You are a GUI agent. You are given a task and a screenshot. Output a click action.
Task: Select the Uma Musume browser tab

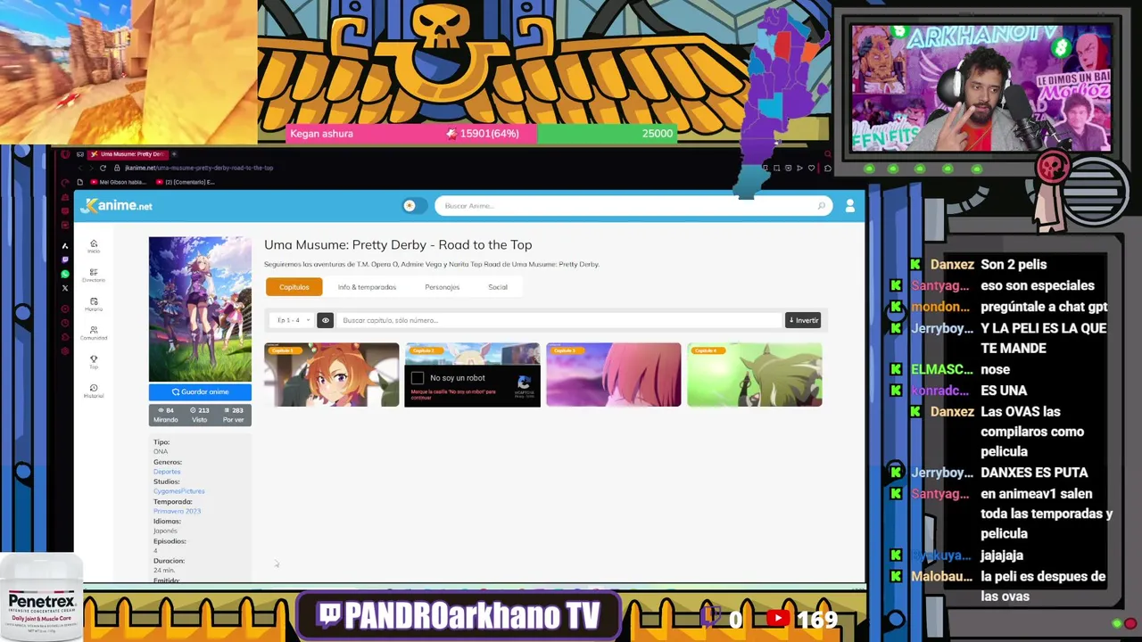(x=128, y=154)
